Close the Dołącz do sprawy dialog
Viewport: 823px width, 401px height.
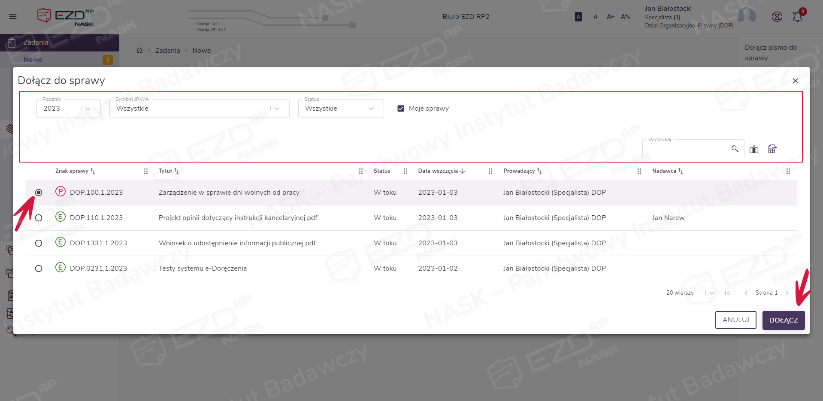(795, 81)
